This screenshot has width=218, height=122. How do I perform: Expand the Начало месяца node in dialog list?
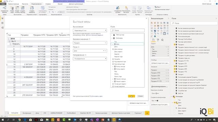click(113, 79)
